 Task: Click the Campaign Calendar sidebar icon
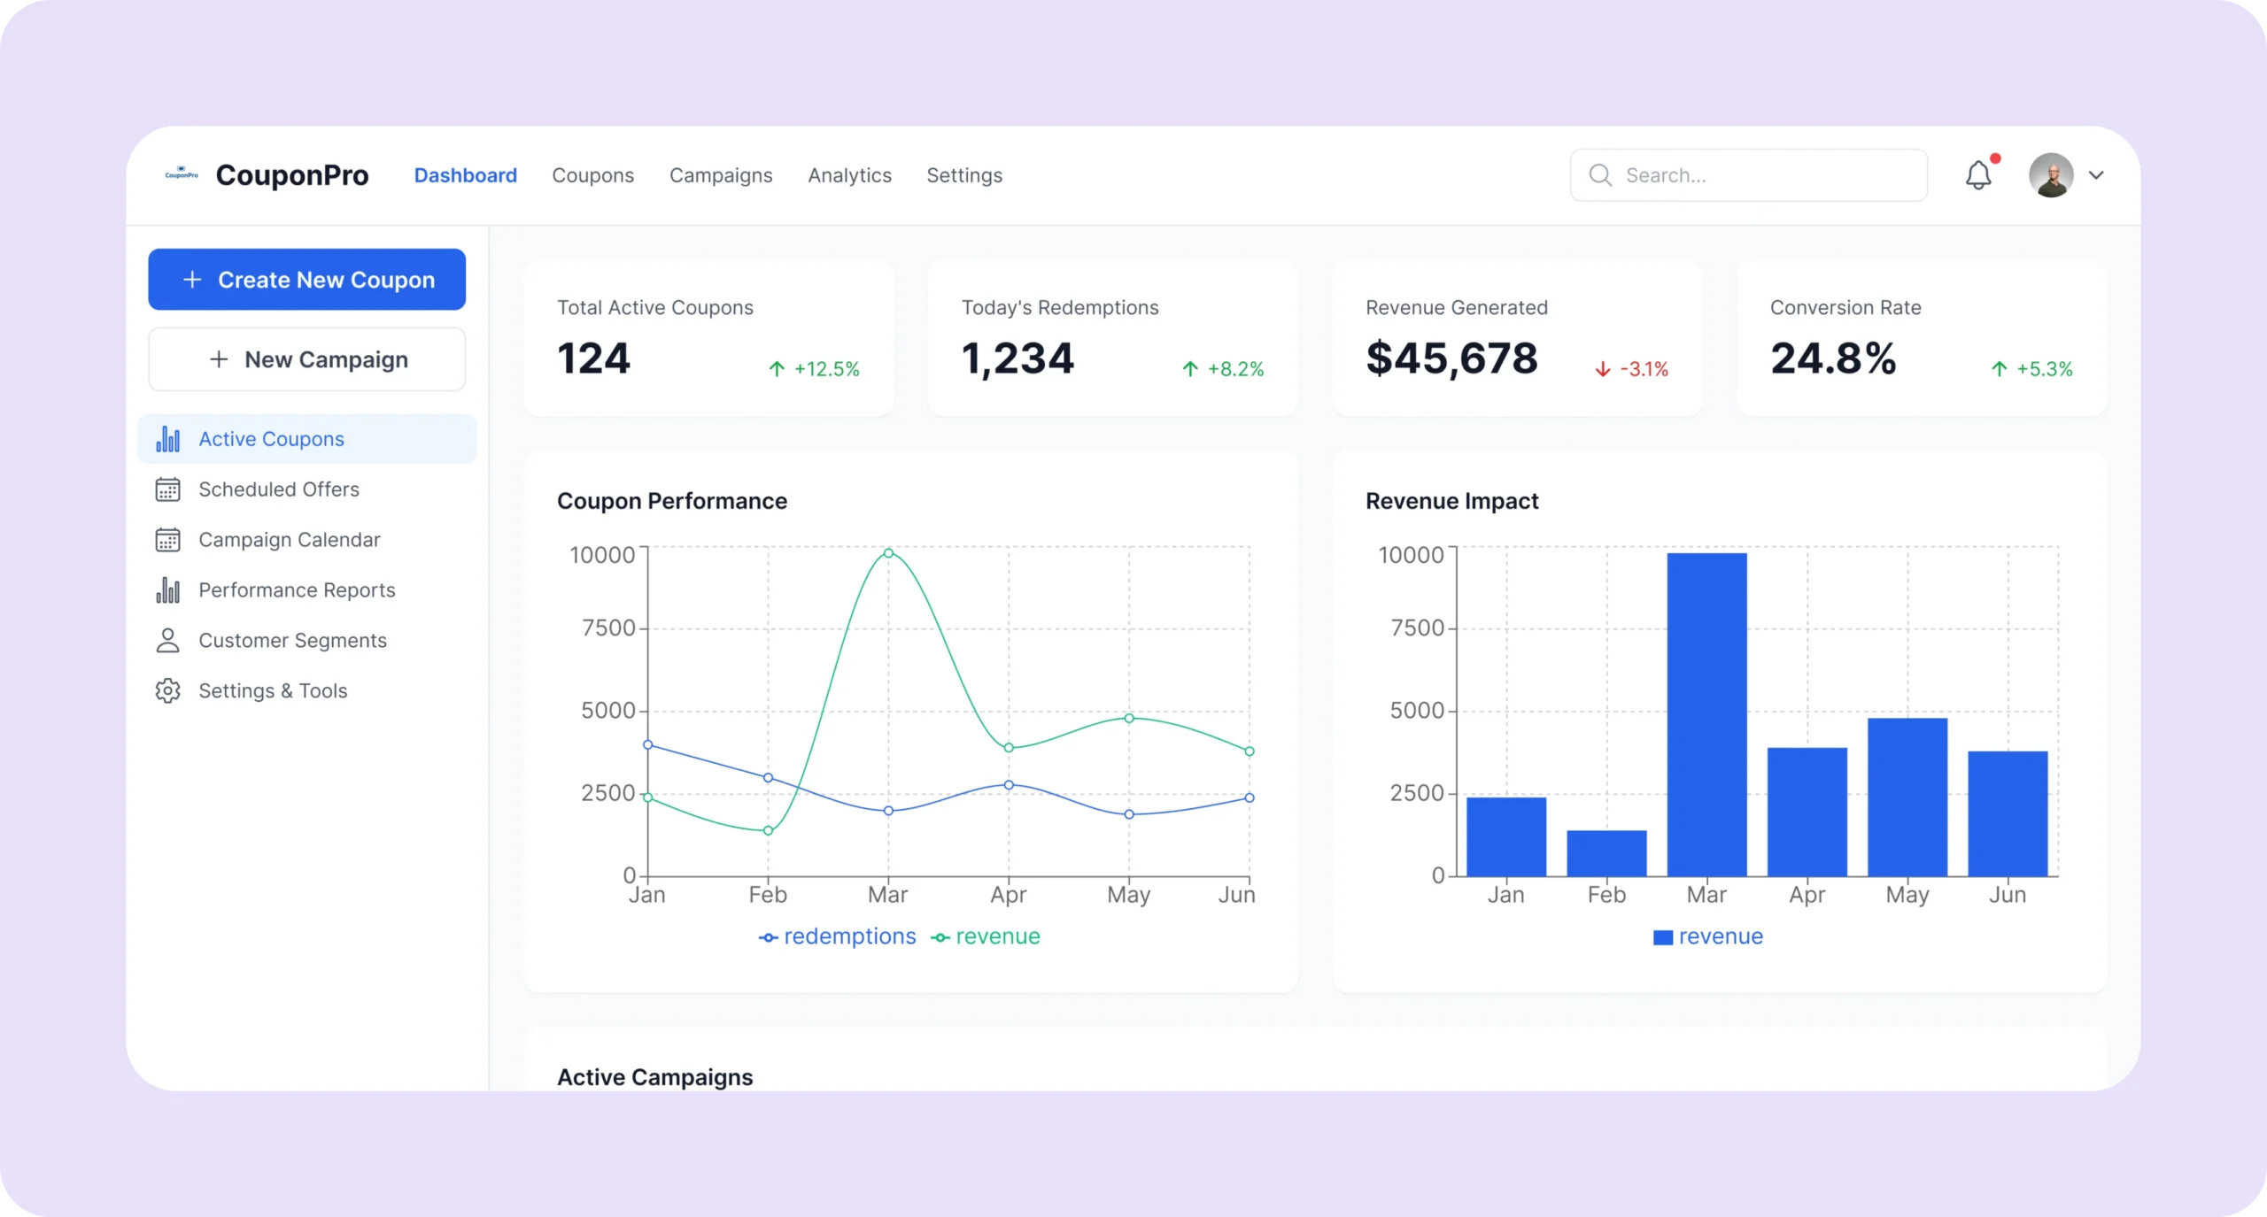coord(167,540)
